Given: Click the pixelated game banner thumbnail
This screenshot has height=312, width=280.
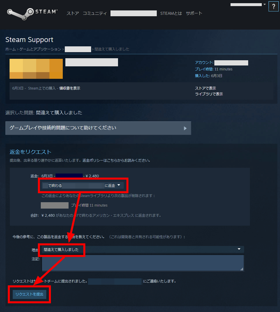Looking at the screenshot, I should [36, 69].
